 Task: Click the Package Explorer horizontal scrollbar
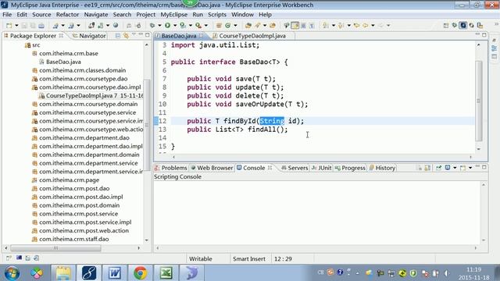55,248
